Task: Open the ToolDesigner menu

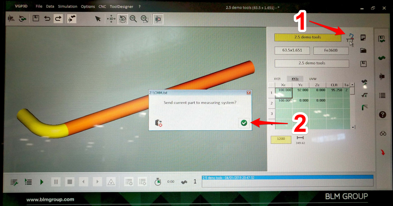Action: point(121,7)
